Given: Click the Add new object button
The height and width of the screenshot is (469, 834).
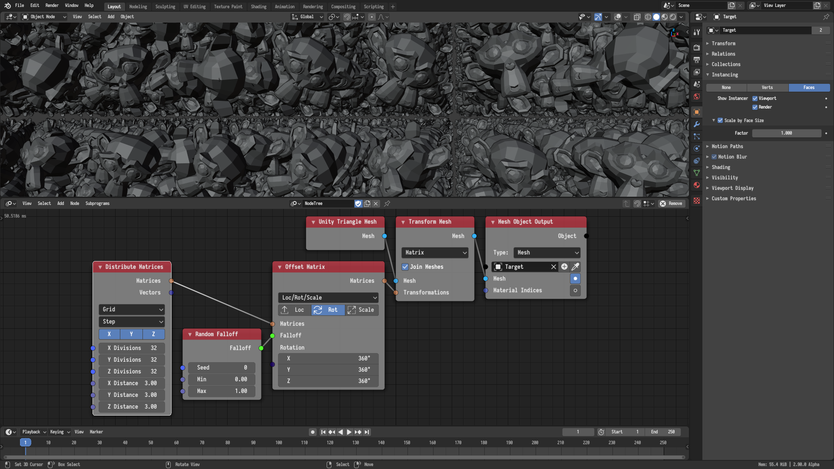Looking at the screenshot, I should pyautogui.click(x=565, y=266).
